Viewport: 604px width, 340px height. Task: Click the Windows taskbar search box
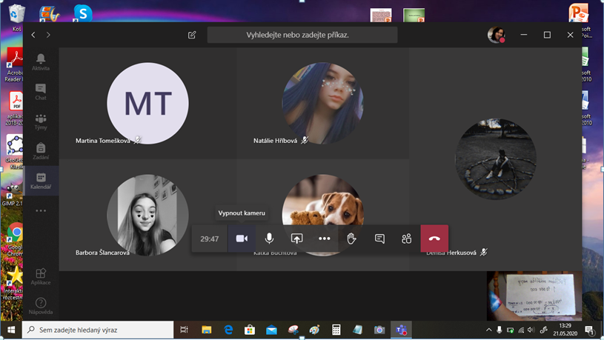point(98,330)
